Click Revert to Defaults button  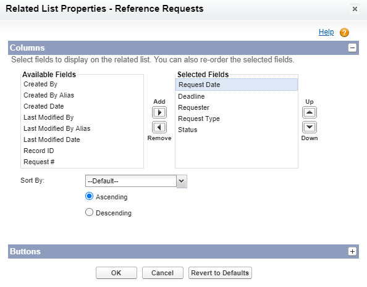[220, 273]
